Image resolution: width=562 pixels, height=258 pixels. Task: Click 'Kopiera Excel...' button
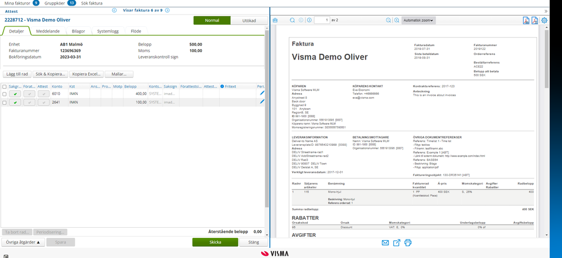coord(87,75)
